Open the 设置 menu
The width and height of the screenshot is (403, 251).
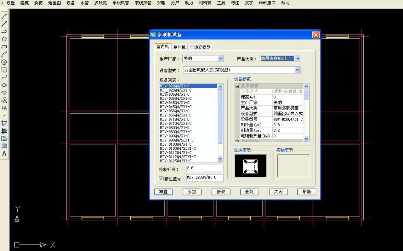(11, 3)
